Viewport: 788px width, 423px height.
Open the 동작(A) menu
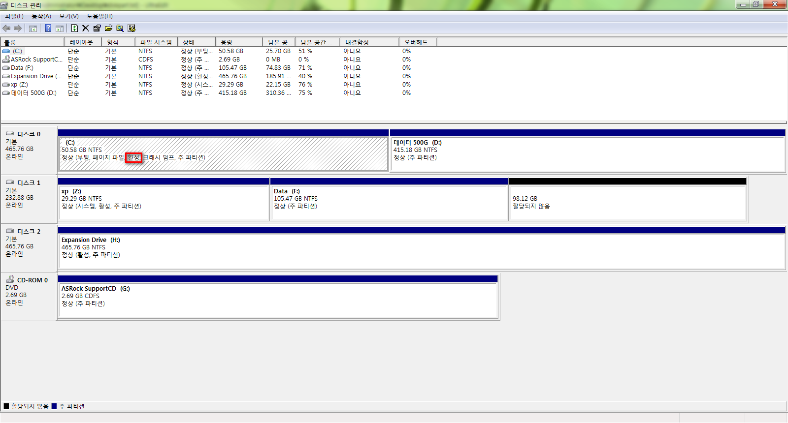pos(41,16)
